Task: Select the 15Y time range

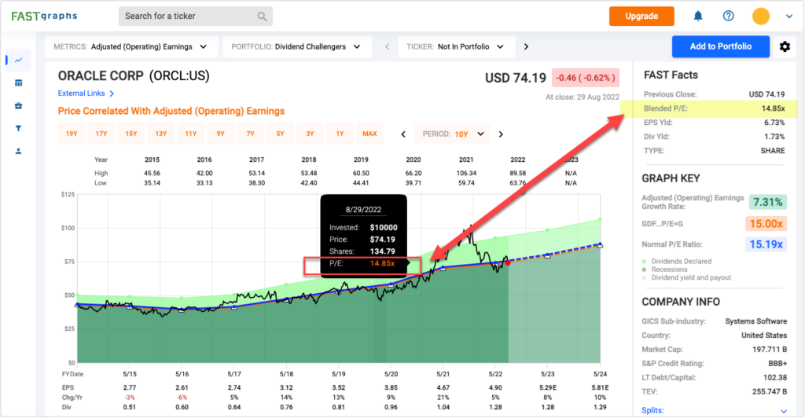Action: click(131, 134)
